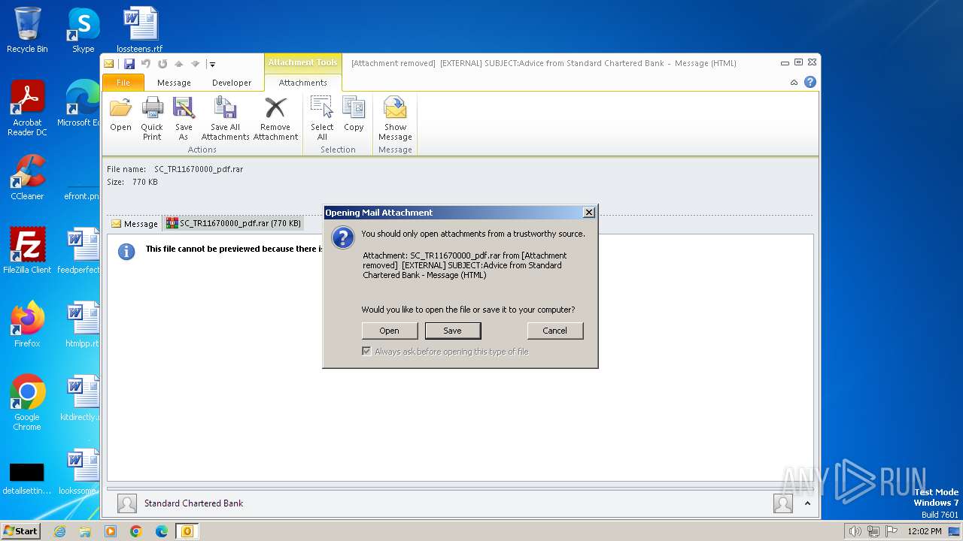Screen dimensions: 963x541
Task: Click the Undo arrow in title bar
Action: [146, 64]
